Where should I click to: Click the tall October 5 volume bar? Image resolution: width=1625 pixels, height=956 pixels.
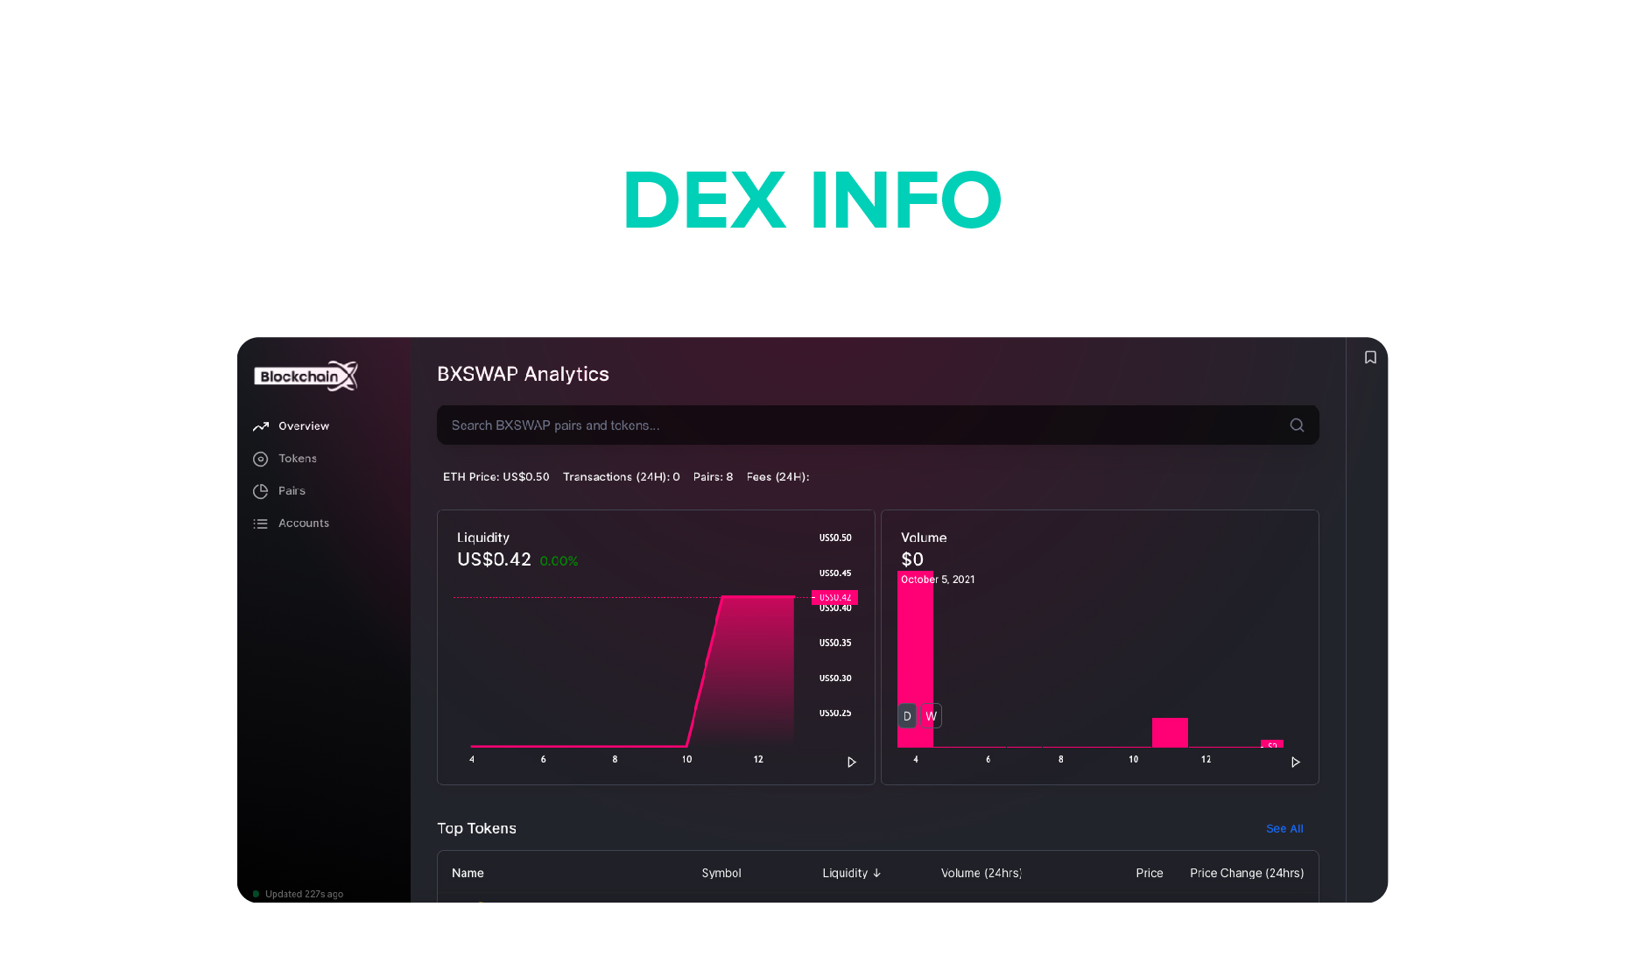coord(915,659)
